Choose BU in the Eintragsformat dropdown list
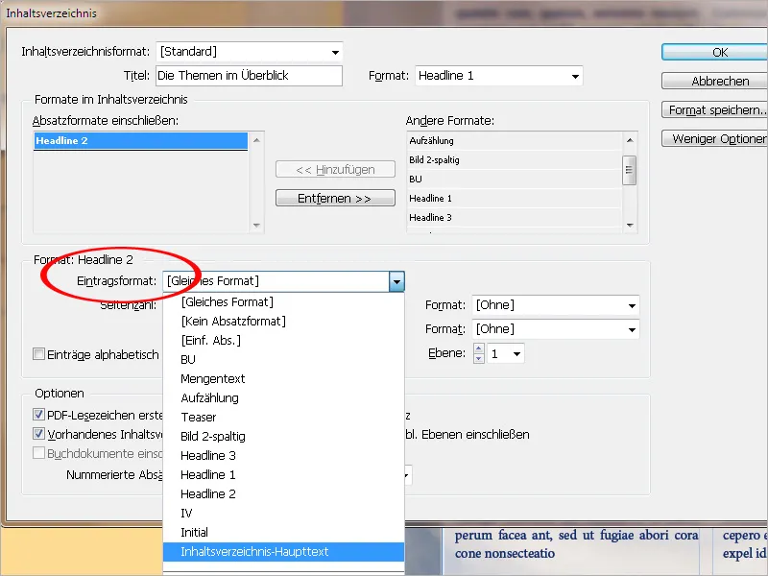This screenshot has width=768, height=576. 283,359
